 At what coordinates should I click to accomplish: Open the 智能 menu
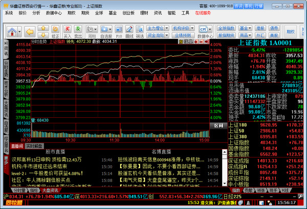[x=171, y=13]
